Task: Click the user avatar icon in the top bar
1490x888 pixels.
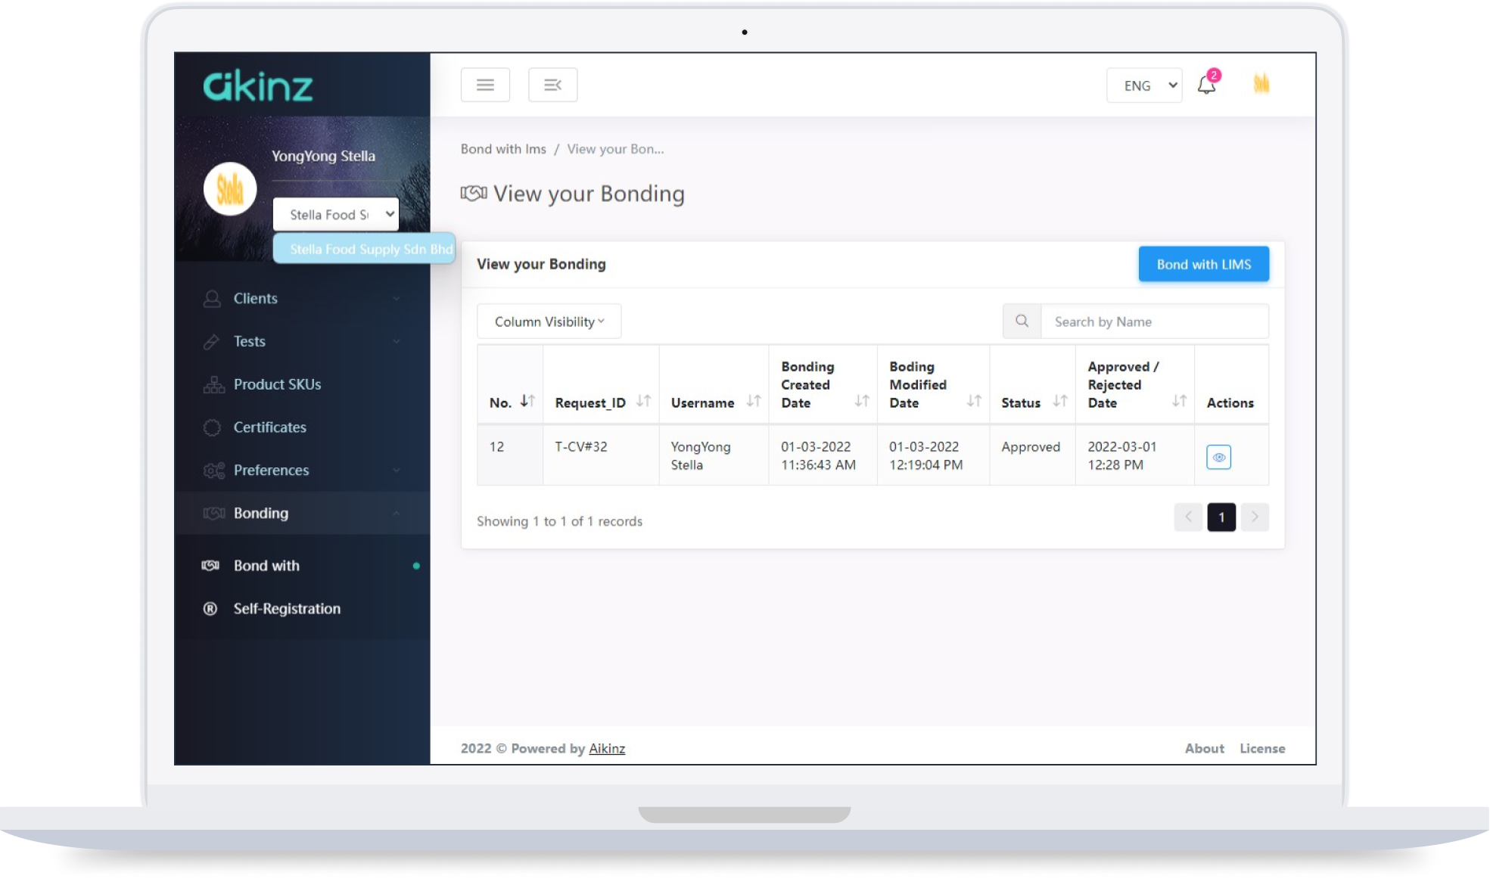Action: tap(1261, 84)
